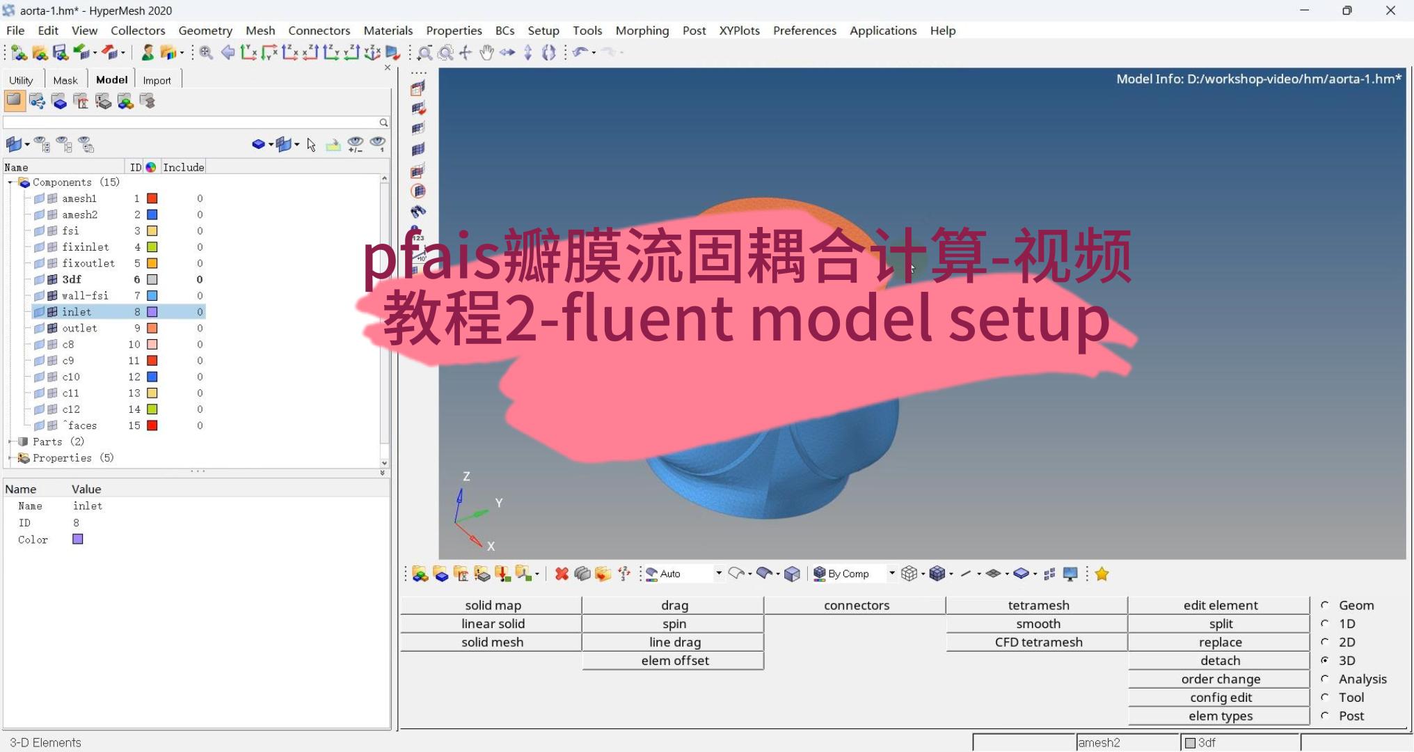Select the outlet component in tree
The height and width of the screenshot is (752, 1414).
(79, 328)
